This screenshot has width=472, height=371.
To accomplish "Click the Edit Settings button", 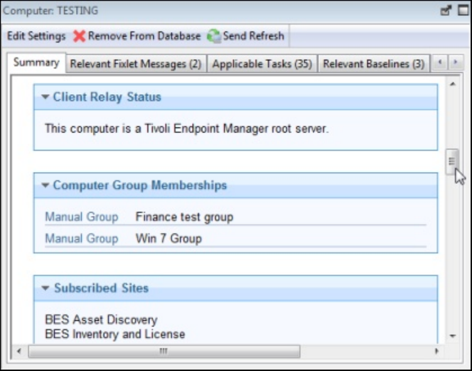I will (x=36, y=36).
